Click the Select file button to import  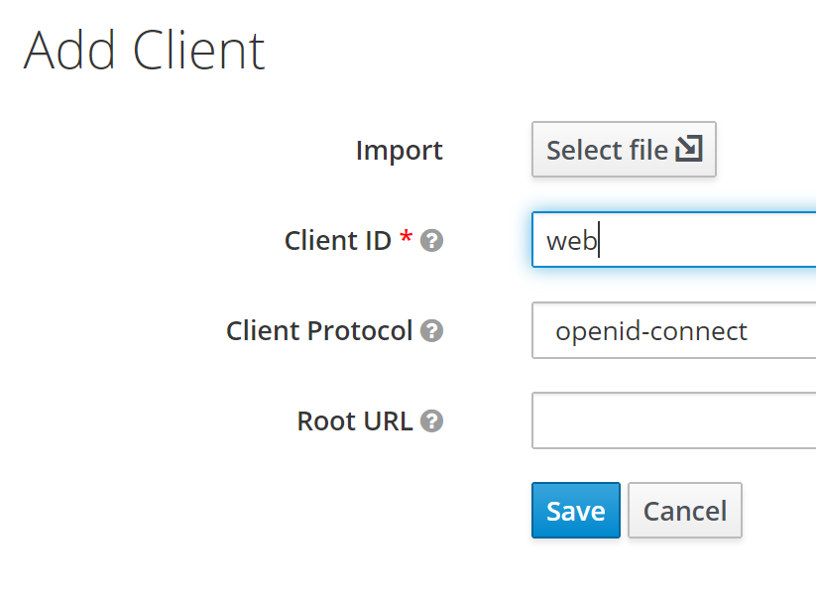[x=623, y=149]
